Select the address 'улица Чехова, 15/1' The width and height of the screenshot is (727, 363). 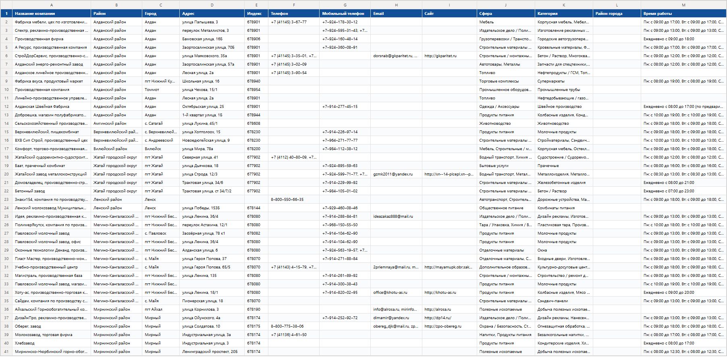click(212, 90)
